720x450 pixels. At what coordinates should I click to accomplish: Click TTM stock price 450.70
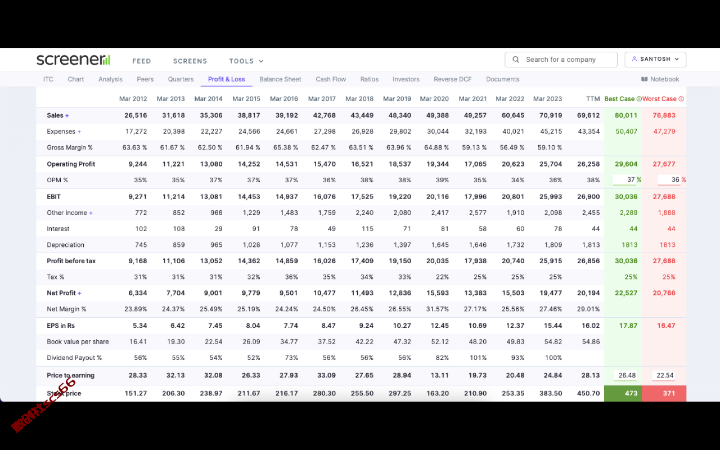(x=588, y=394)
